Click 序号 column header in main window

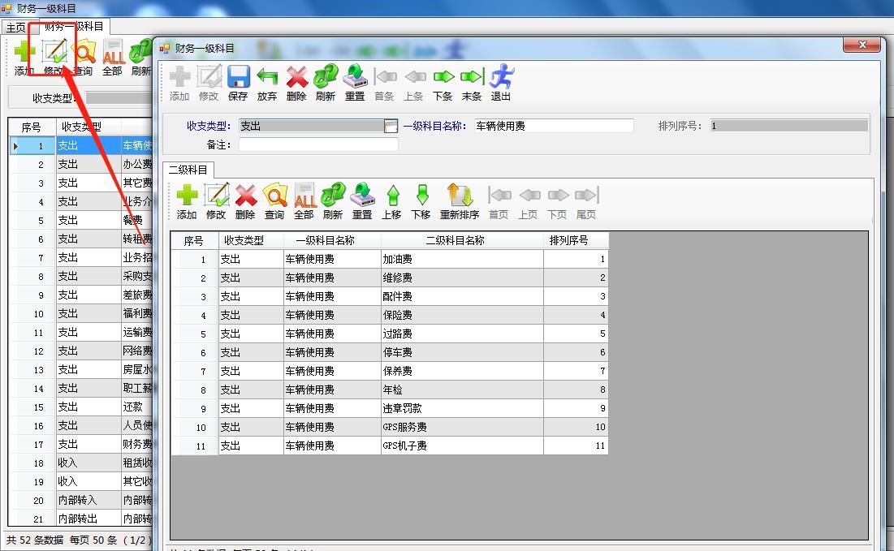point(32,127)
